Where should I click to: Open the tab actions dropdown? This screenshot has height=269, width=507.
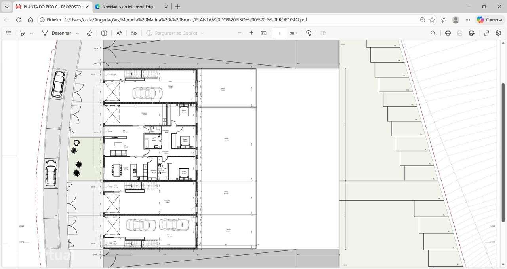pyautogui.click(x=6, y=7)
